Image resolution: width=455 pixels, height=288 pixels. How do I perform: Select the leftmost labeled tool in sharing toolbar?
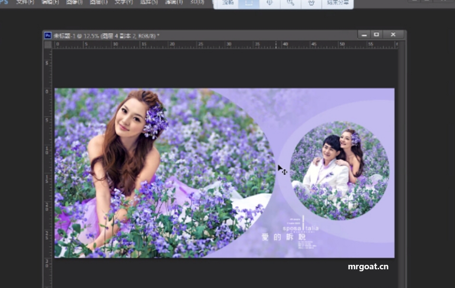coord(227,2)
